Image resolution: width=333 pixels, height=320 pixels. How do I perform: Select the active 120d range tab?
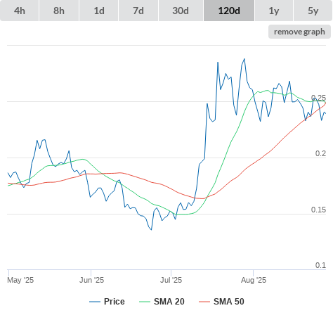(x=229, y=11)
